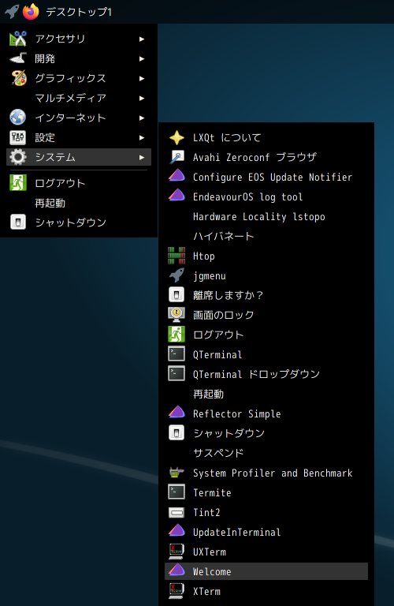Click the グラフィックス palette icon
Screen dimensions: 394x606
(x=18, y=78)
